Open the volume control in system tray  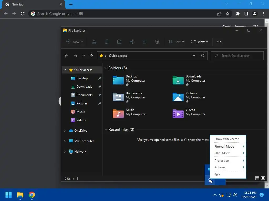click(235, 195)
